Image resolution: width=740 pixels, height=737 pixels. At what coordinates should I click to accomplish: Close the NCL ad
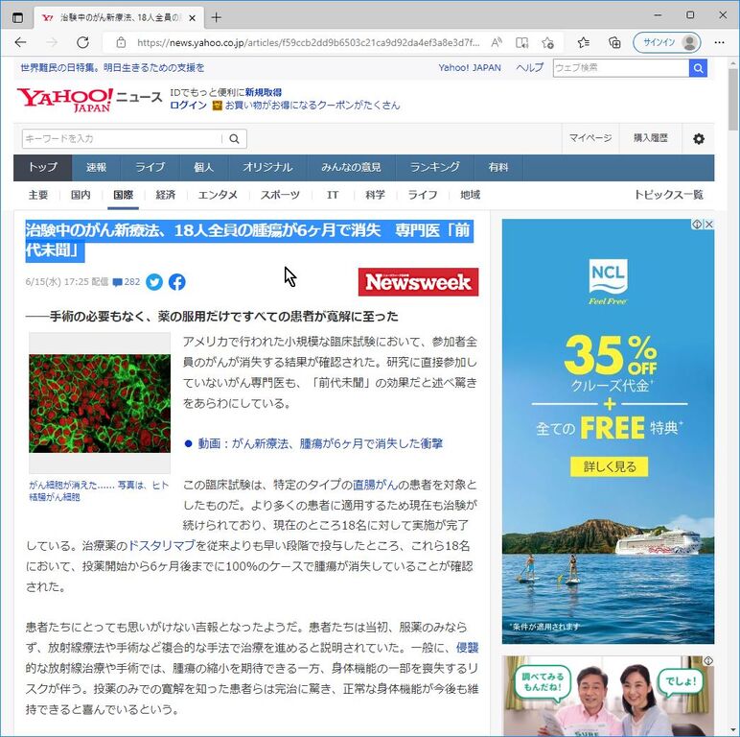pos(709,225)
